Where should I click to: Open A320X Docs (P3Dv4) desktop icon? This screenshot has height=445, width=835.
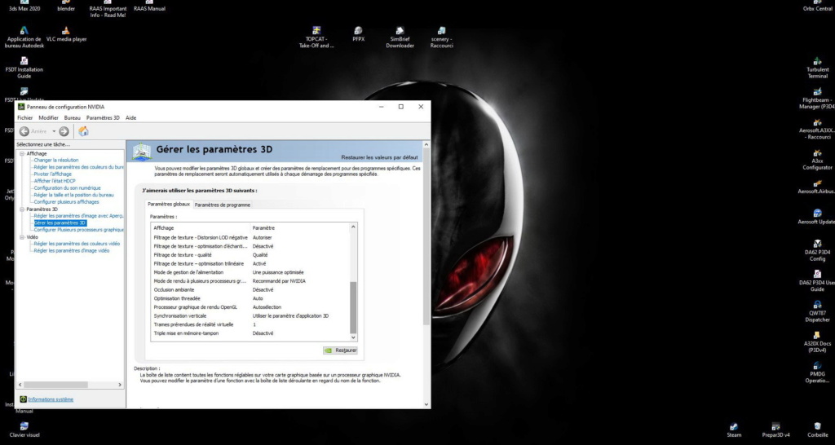[817, 341]
